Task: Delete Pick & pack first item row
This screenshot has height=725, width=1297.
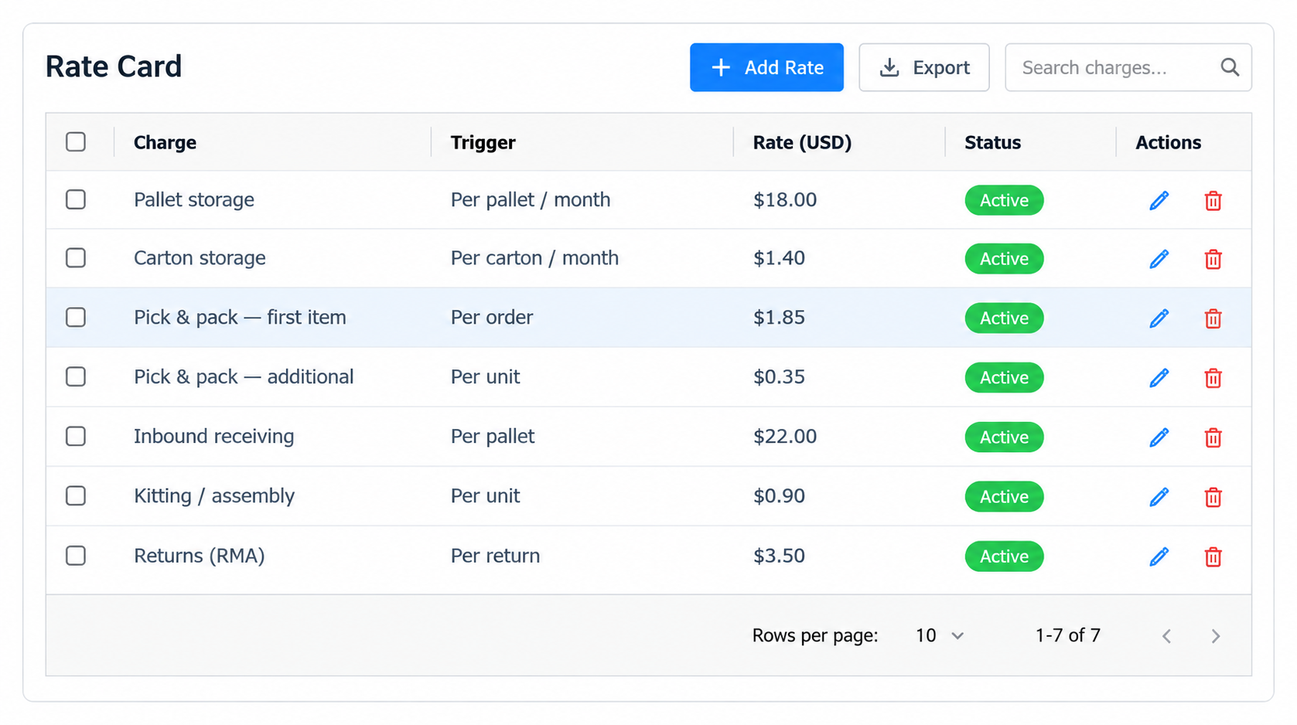Action: (x=1213, y=318)
